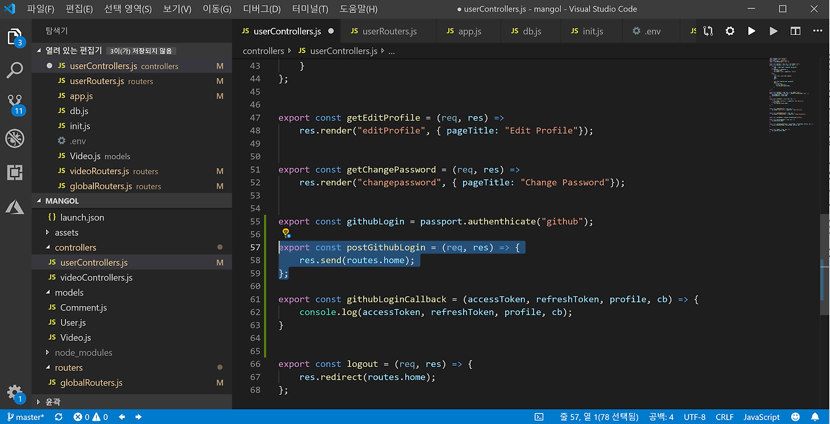The height and width of the screenshot is (424, 830).
Task: Expand the node_modules folder
Action: pos(83,353)
